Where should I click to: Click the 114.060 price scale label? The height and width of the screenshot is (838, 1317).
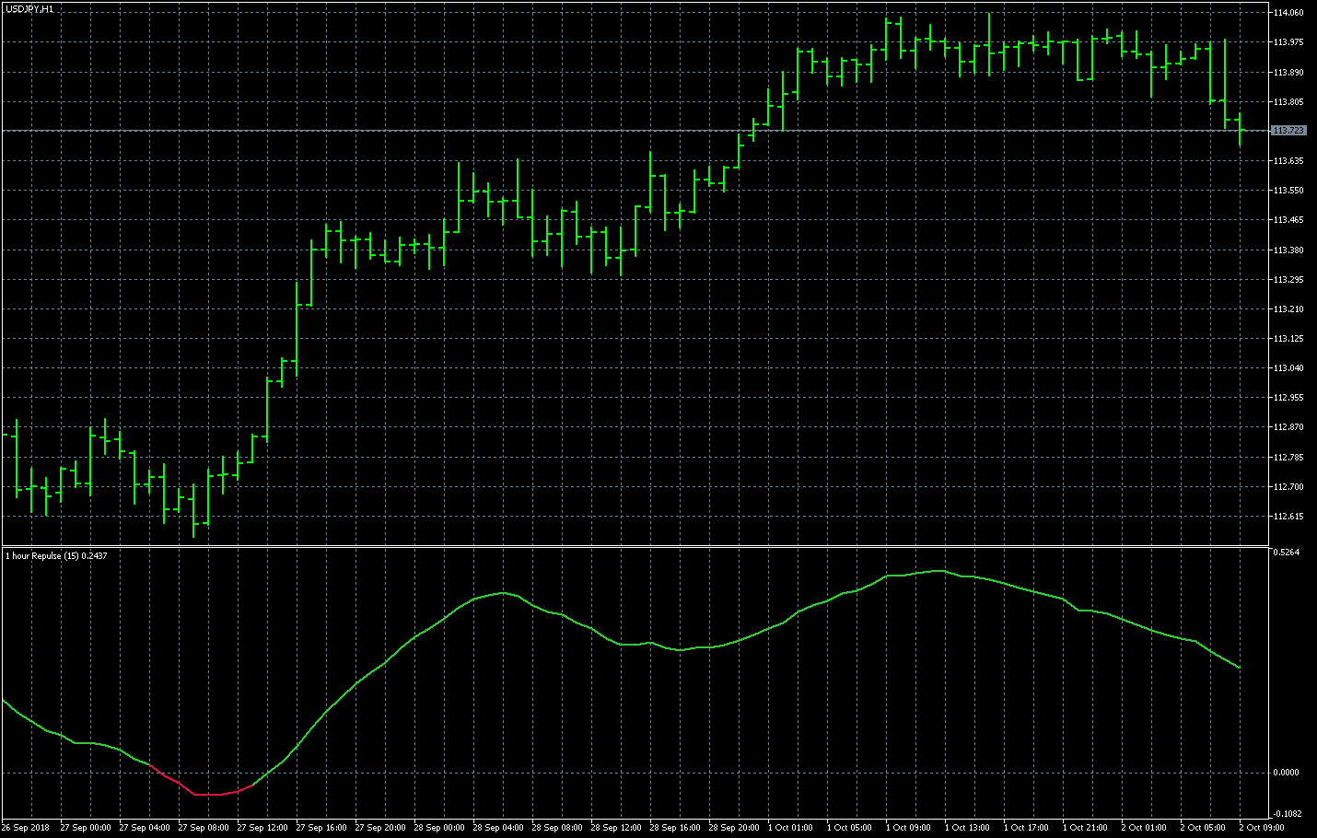coord(1288,13)
